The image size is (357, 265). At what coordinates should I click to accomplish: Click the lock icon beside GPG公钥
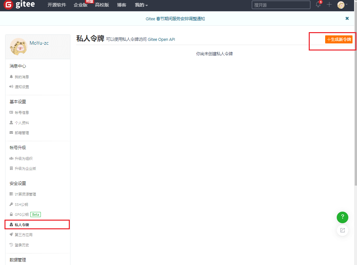click(11, 214)
